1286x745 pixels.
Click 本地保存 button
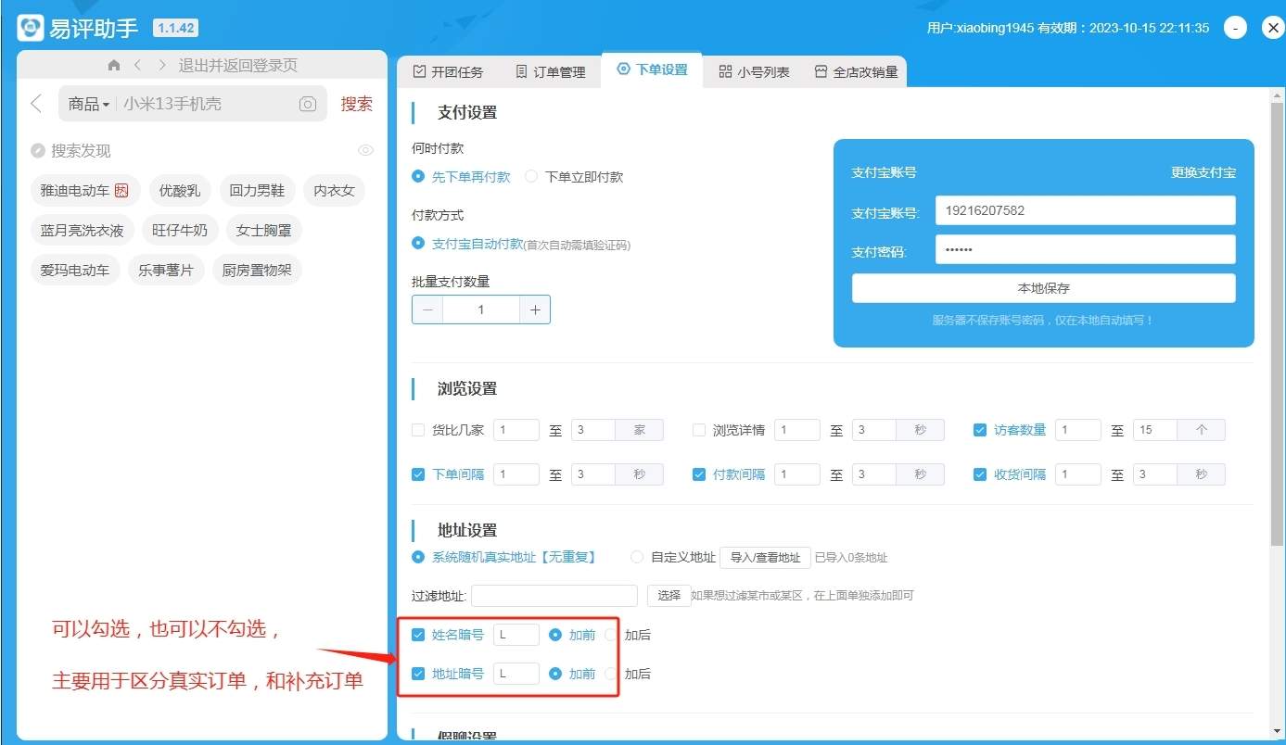point(1043,288)
